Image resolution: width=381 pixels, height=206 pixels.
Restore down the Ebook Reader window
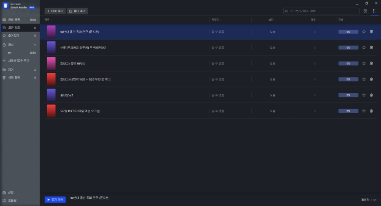point(367,4)
